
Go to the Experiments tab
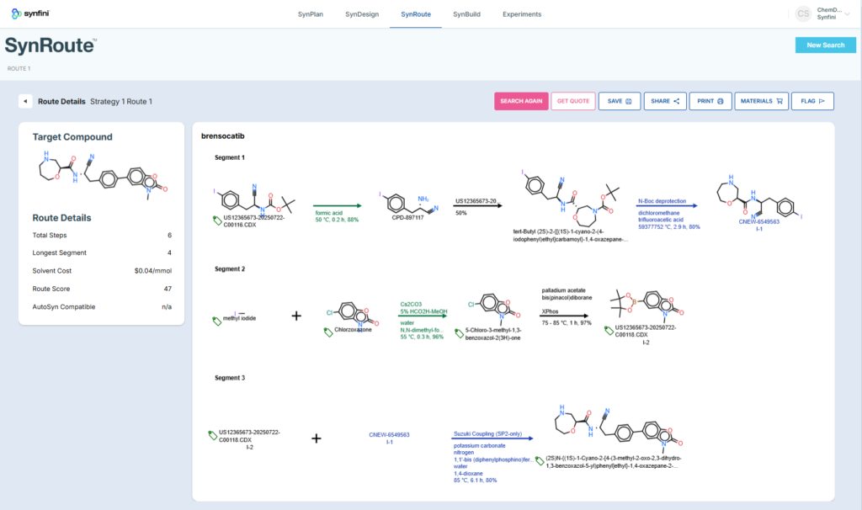tap(522, 14)
